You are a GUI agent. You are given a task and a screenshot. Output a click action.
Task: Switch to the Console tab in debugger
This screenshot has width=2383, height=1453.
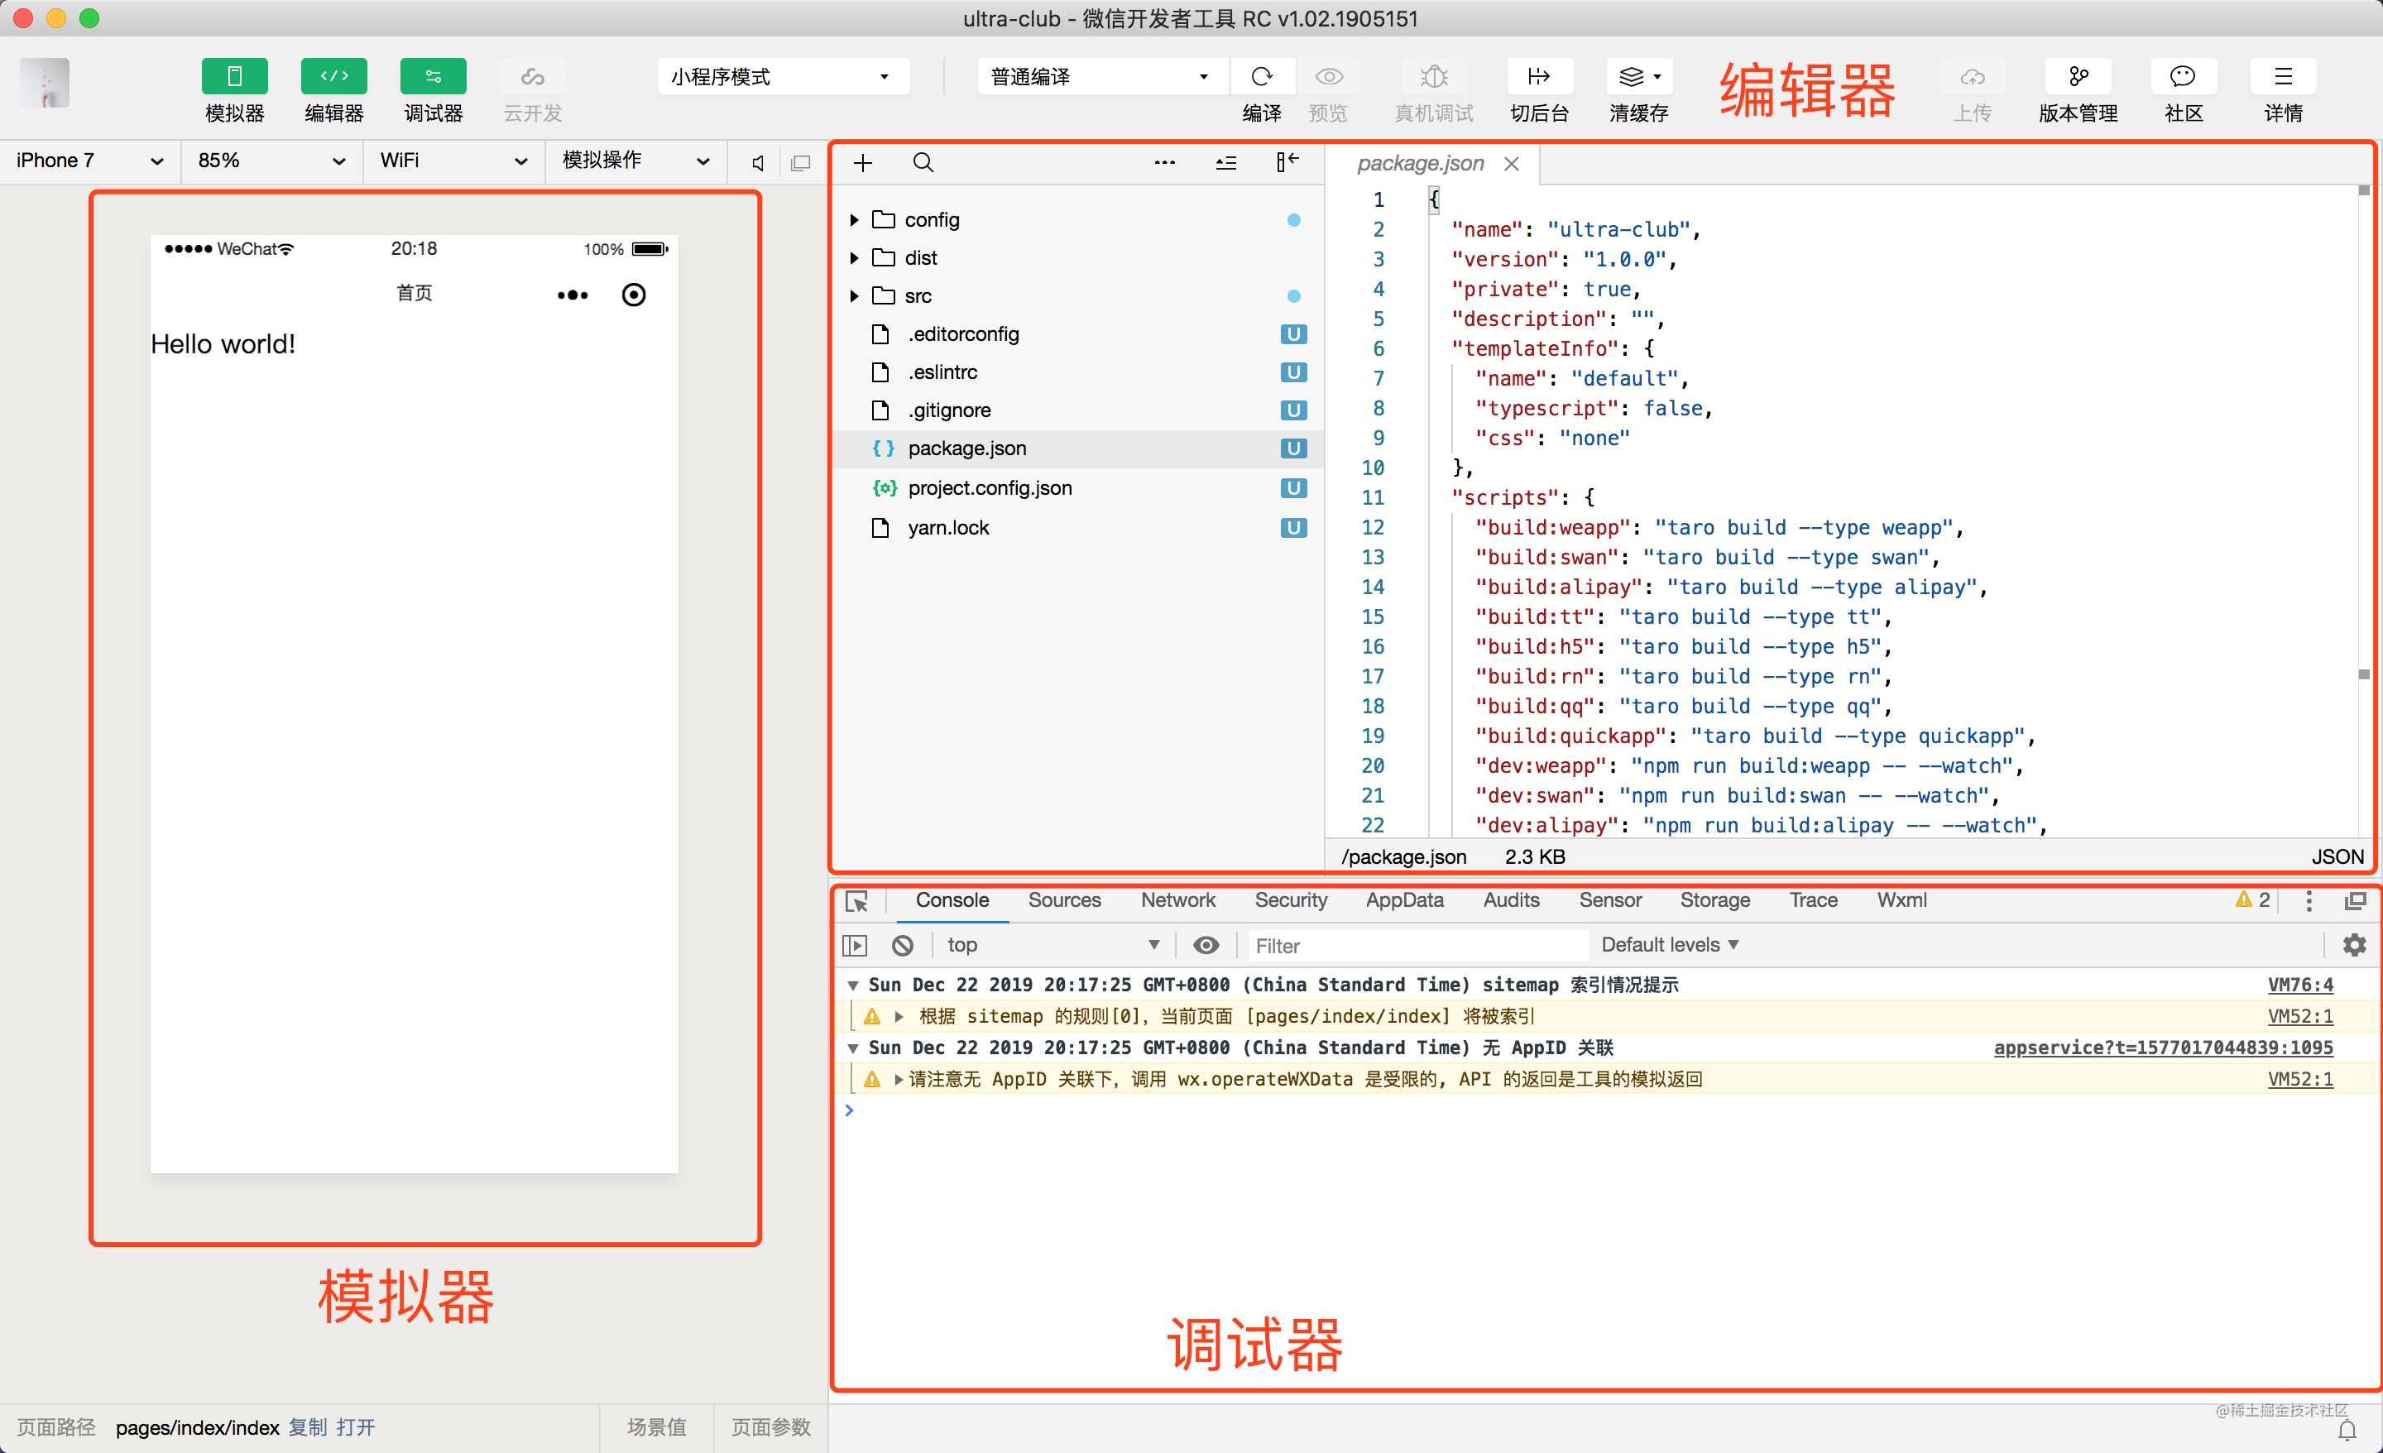(x=948, y=900)
